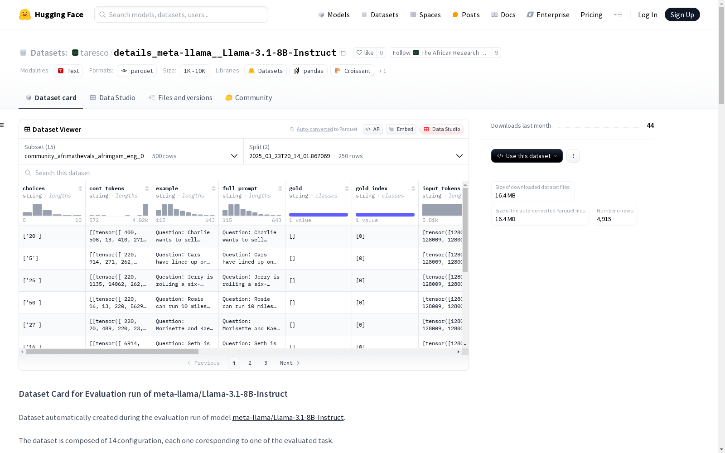The height and width of the screenshot is (453, 725).
Task: Click the gold_index column value bar
Action: (x=385, y=215)
